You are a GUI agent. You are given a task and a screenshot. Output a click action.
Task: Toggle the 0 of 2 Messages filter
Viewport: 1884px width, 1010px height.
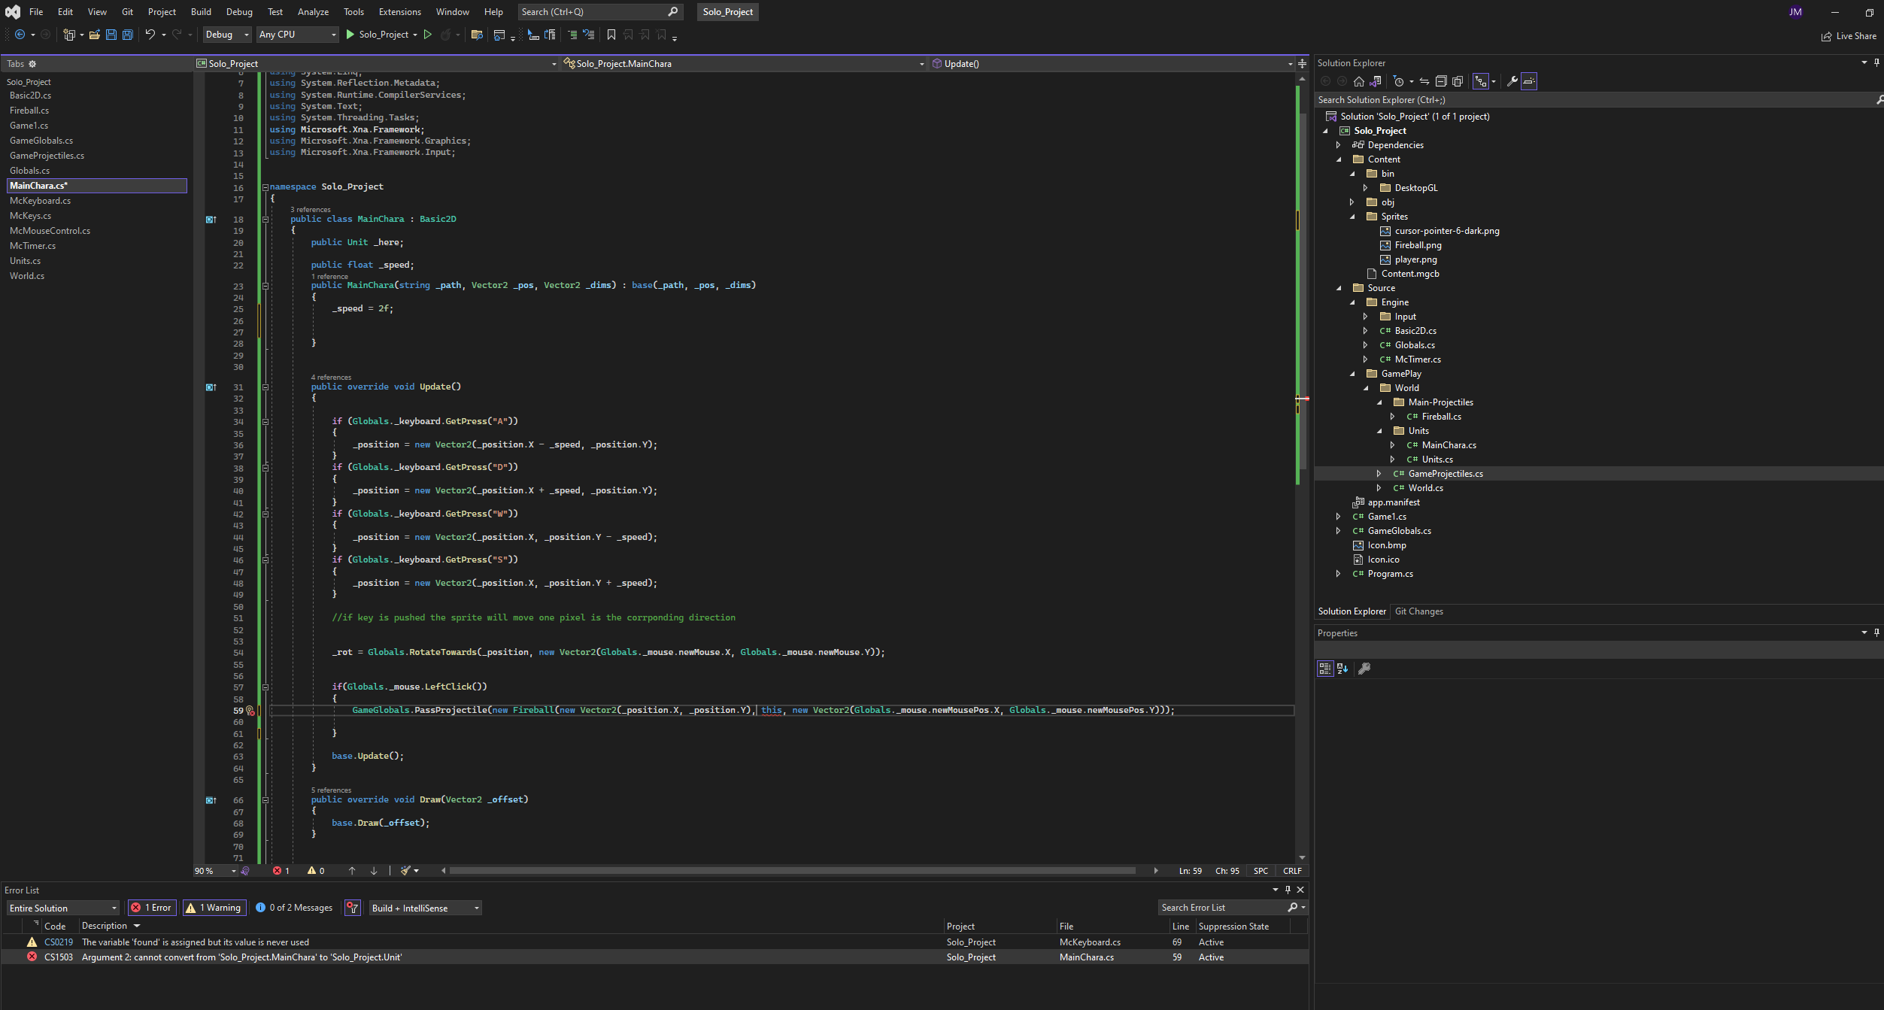[x=294, y=908]
